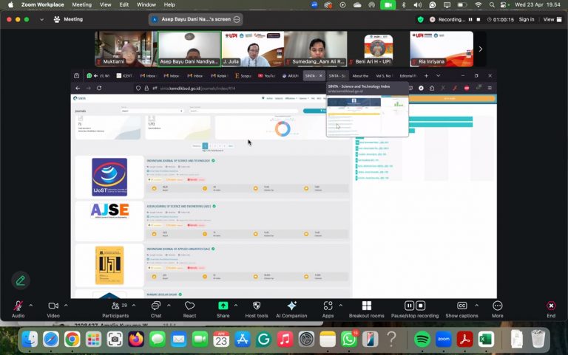The image size is (568, 355).
Task: Open the View layout menu
Action: pos(552,19)
